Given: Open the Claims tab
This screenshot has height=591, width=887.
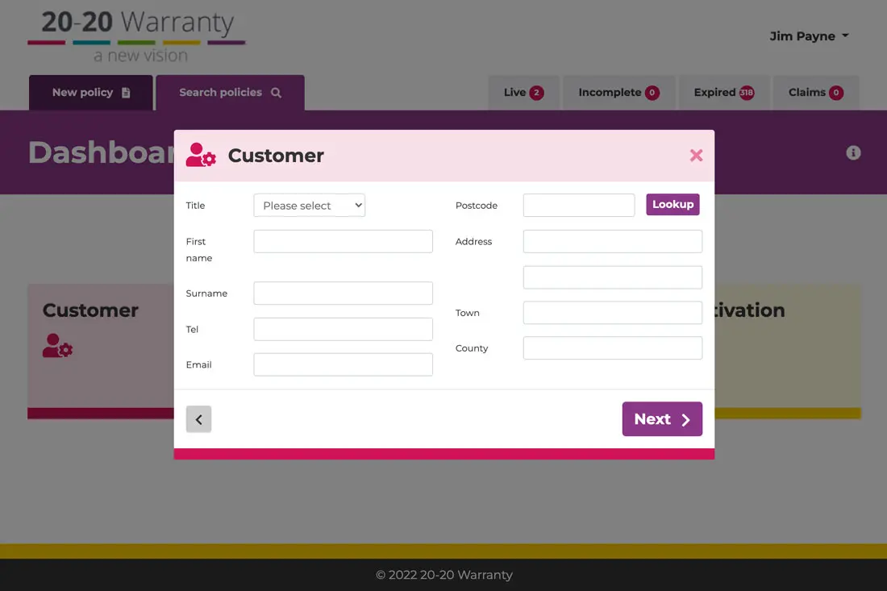Looking at the screenshot, I should (815, 93).
